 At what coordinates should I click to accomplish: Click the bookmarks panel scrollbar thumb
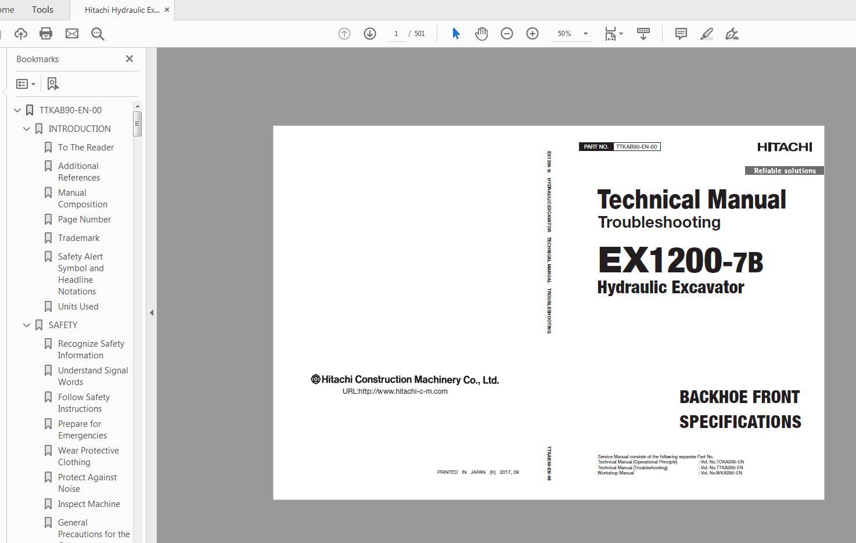[x=138, y=123]
